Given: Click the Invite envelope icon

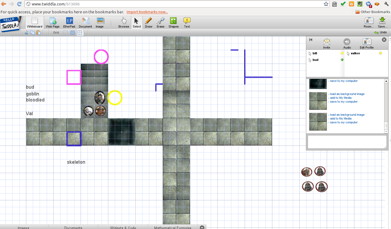Looking at the screenshot, I should pyautogui.click(x=326, y=43).
